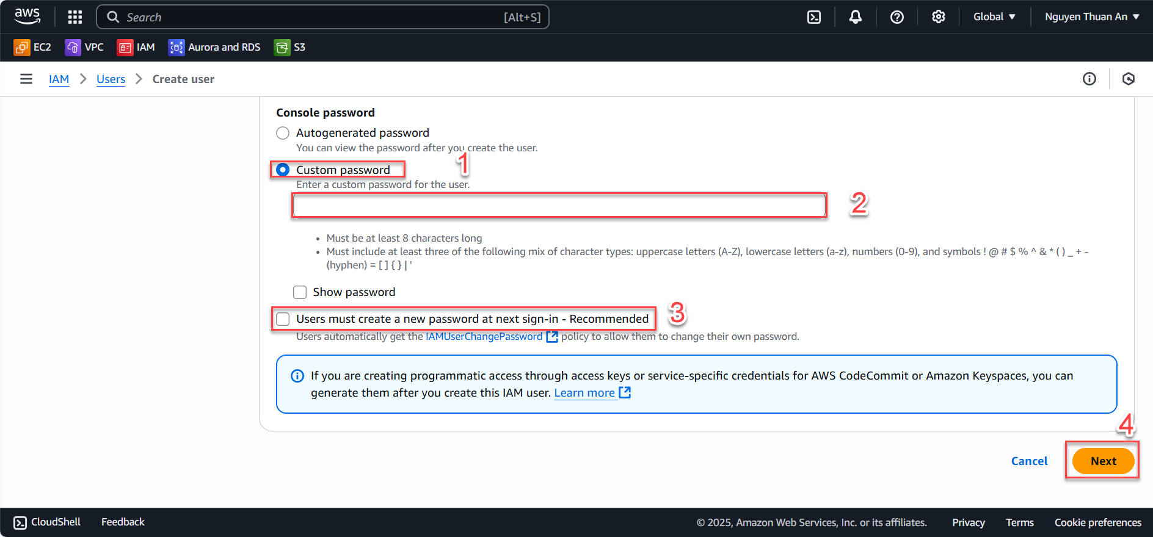This screenshot has width=1153, height=537.
Task: Open the notifications bell
Action: [856, 17]
